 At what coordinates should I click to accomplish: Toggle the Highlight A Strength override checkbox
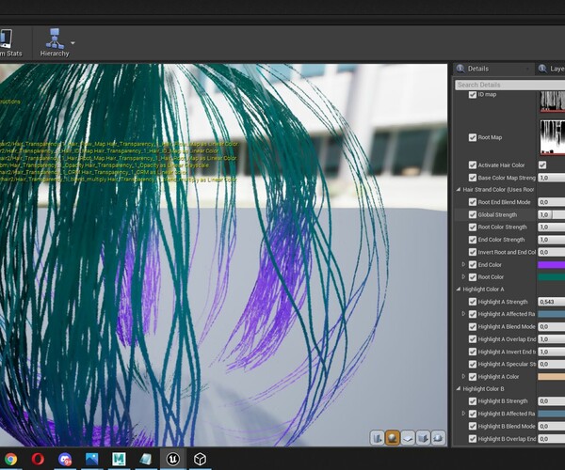pos(473,302)
